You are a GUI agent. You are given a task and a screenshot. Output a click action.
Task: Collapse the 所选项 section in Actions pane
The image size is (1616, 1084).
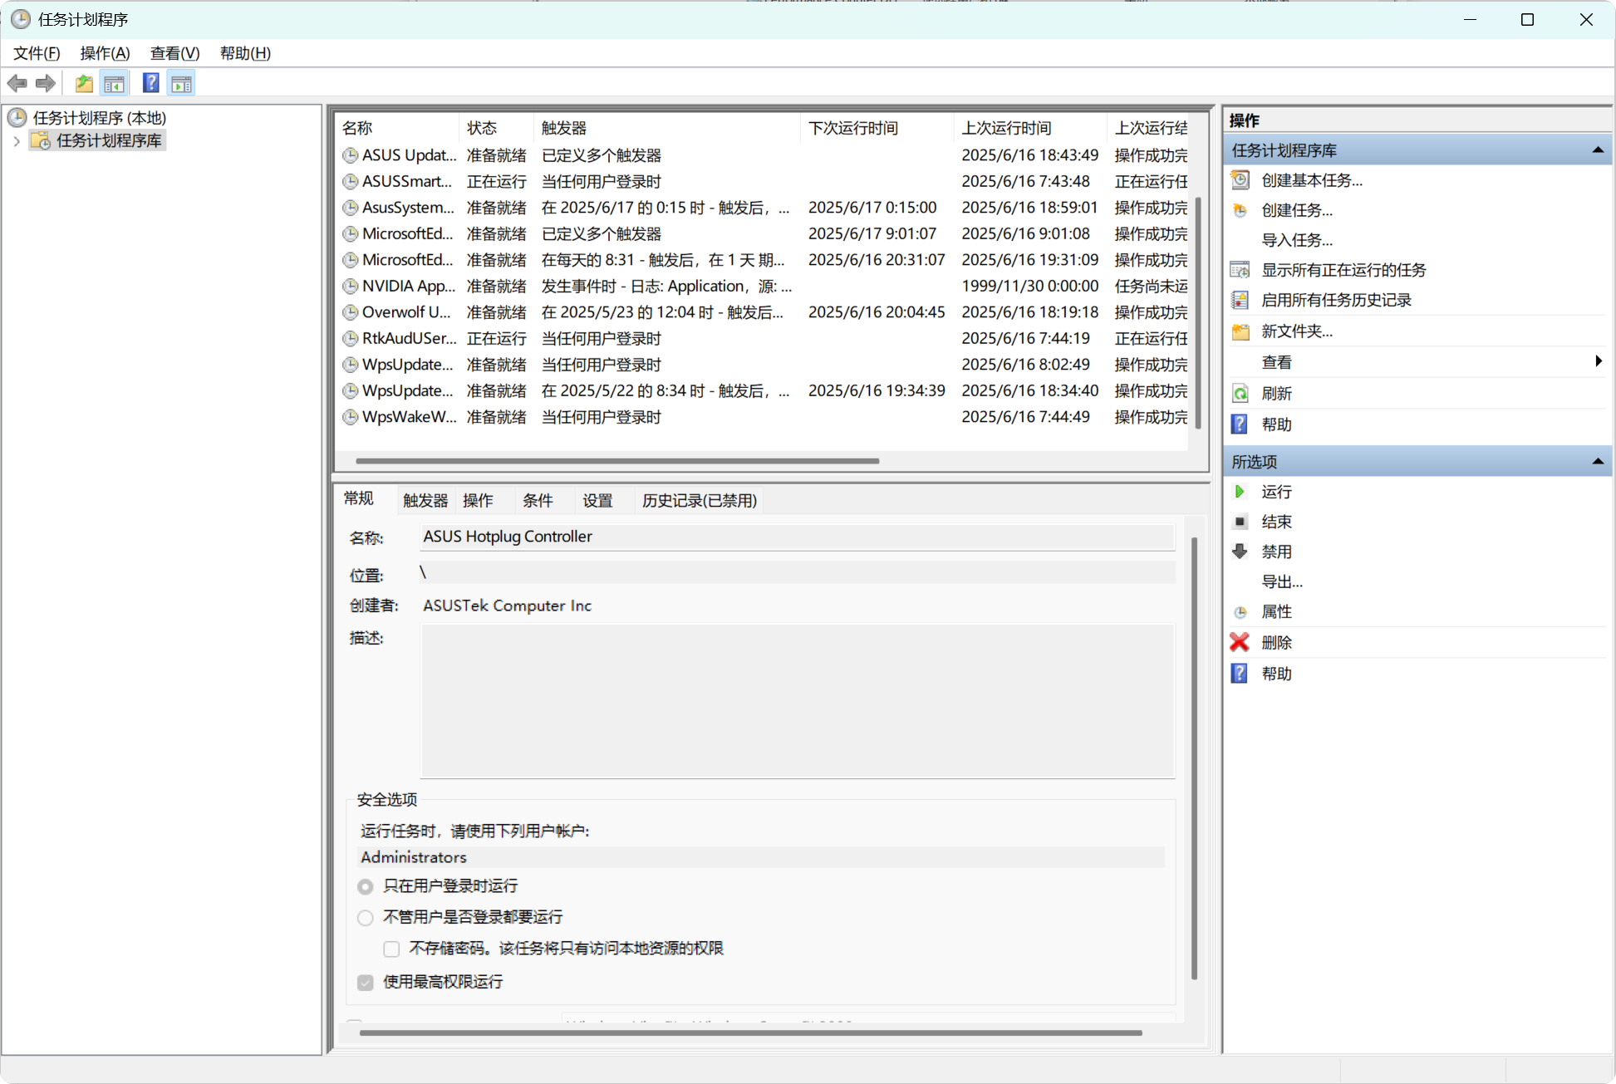[1597, 462]
